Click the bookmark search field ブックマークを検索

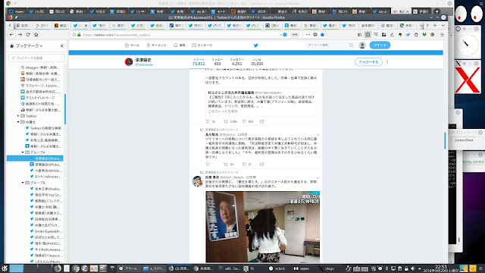[x=37, y=58]
